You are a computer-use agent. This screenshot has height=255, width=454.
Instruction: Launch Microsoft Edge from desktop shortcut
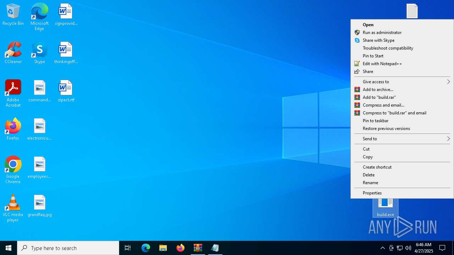39,17
